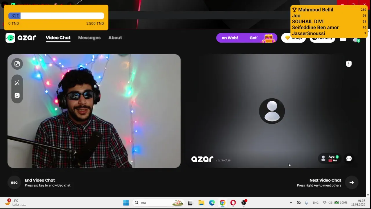Click the microphone tray icon
The height and width of the screenshot is (209, 371).
point(306,203)
